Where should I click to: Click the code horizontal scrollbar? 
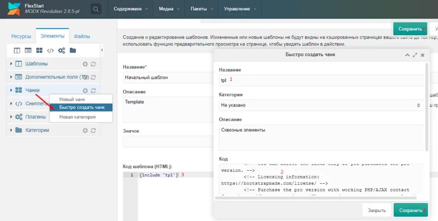[x=316, y=198]
